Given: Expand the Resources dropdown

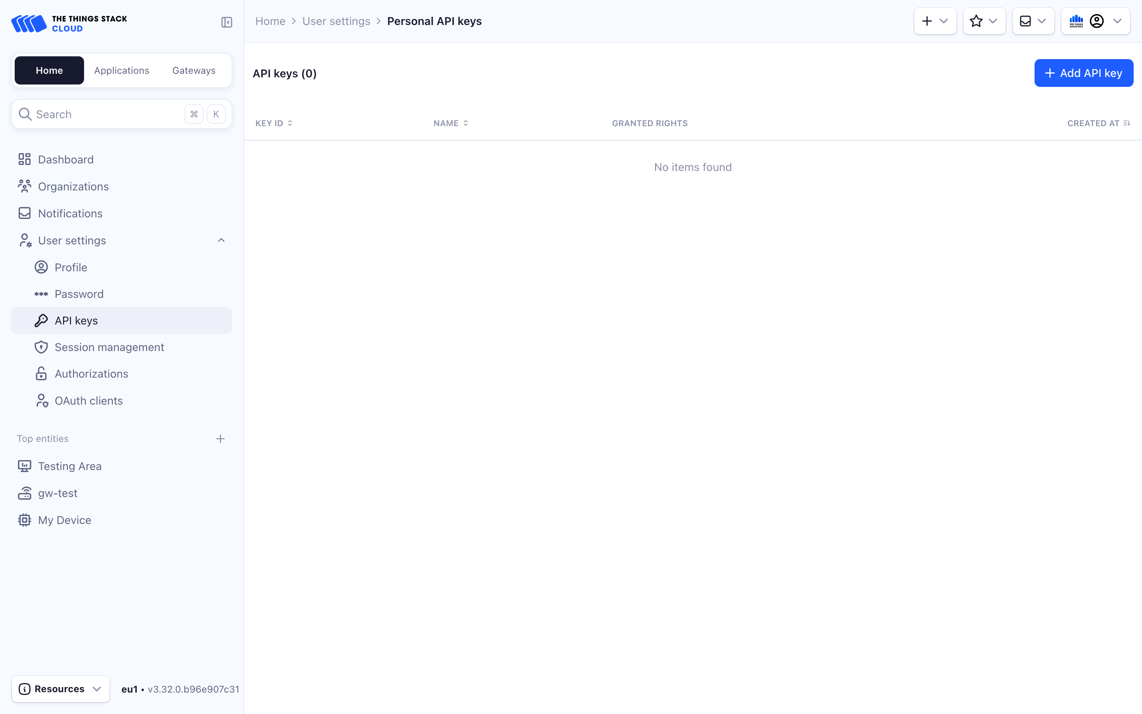Looking at the screenshot, I should (x=60, y=689).
